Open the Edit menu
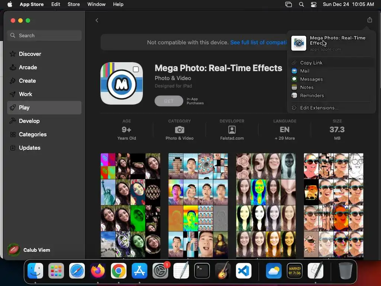Image resolution: width=381 pixels, height=286 pixels. click(56, 4)
